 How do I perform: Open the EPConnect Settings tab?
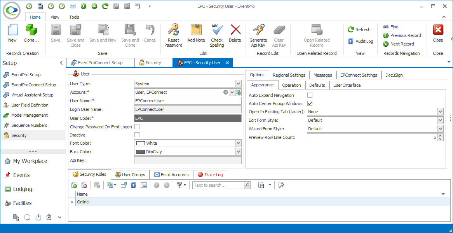[359, 75]
